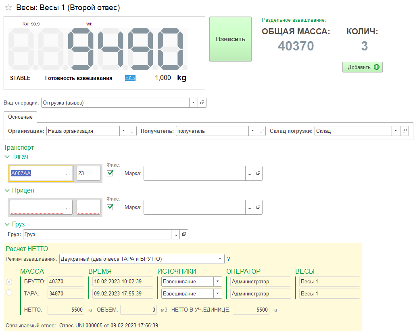
Task: Add form to favorites with star icon
Action: click(8, 8)
